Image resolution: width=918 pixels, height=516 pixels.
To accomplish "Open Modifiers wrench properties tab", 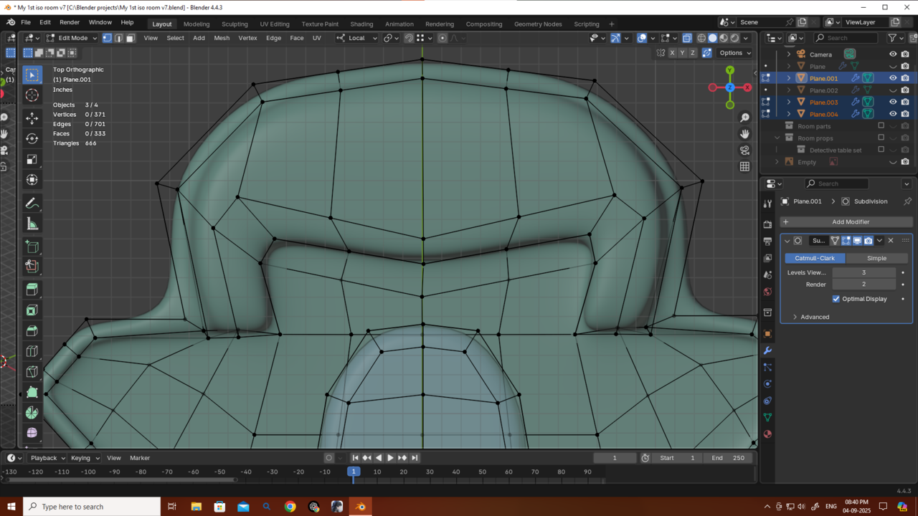I will 767,350.
